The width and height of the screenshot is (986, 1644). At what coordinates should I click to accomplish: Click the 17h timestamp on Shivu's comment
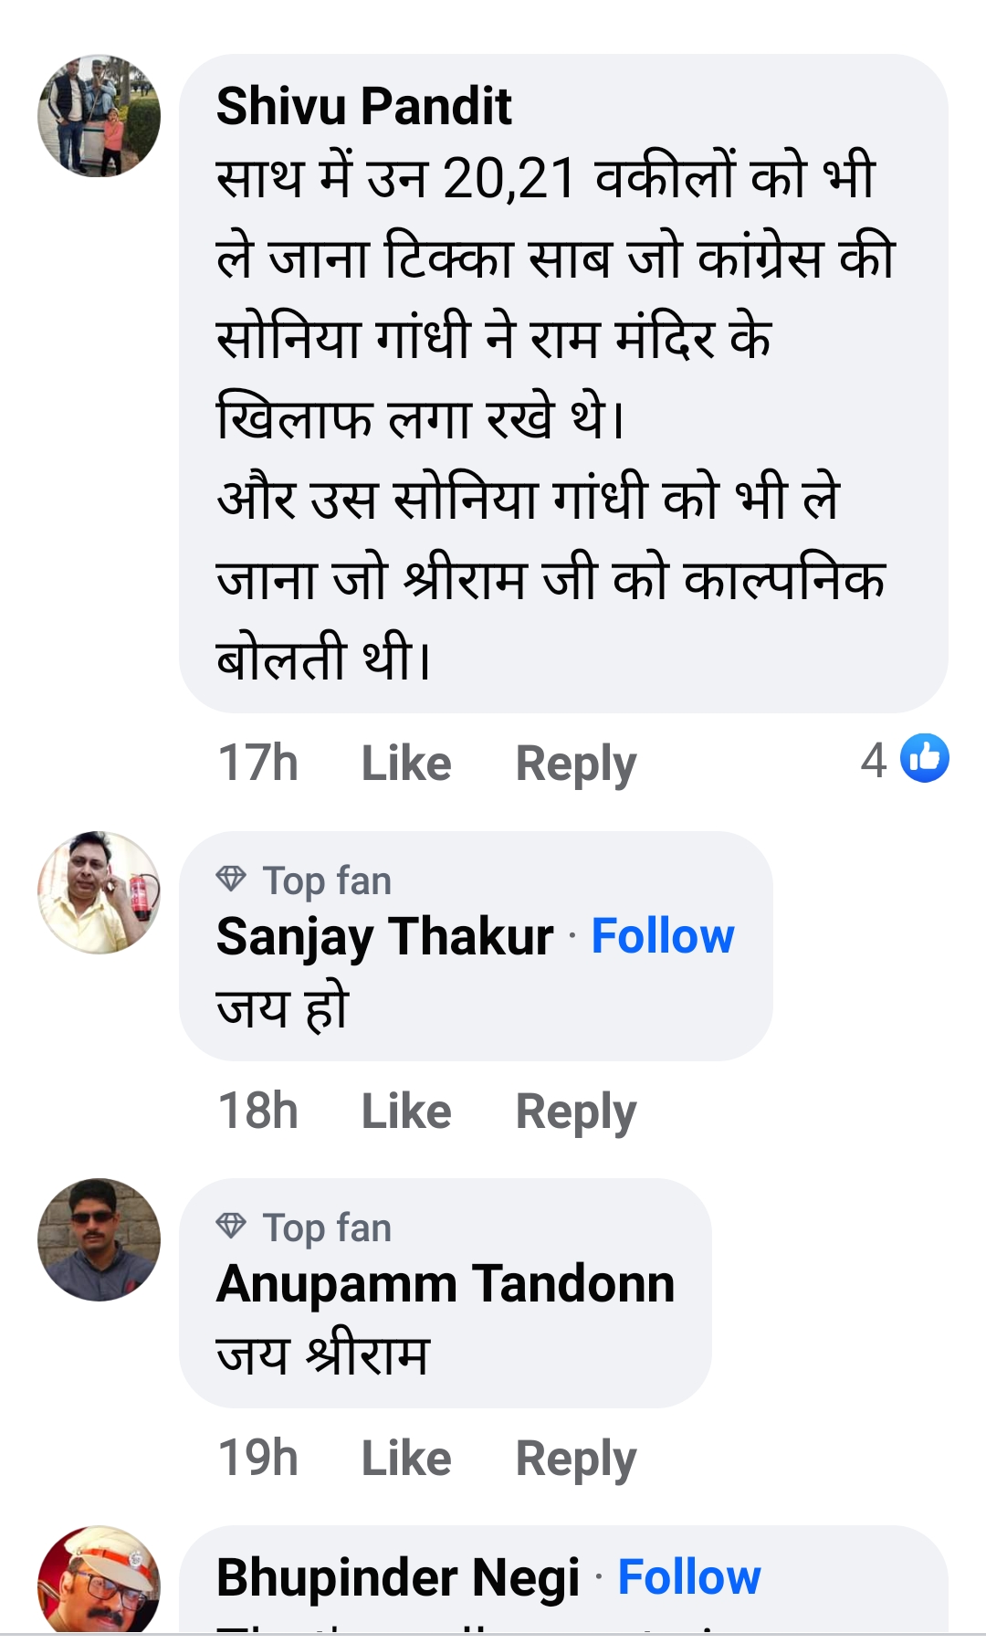coord(257,763)
